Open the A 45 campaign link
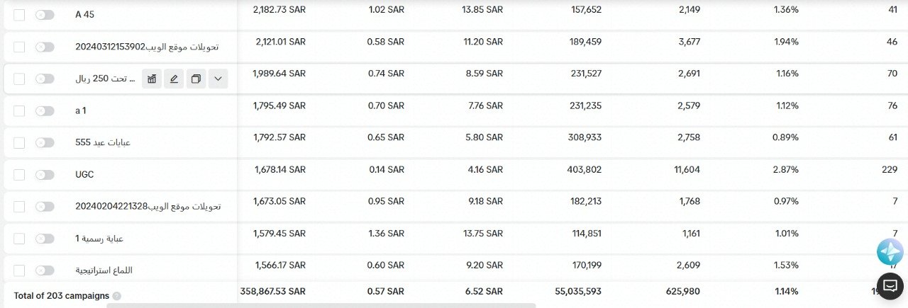The width and height of the screenshot is (908, 308). point(84,15)
